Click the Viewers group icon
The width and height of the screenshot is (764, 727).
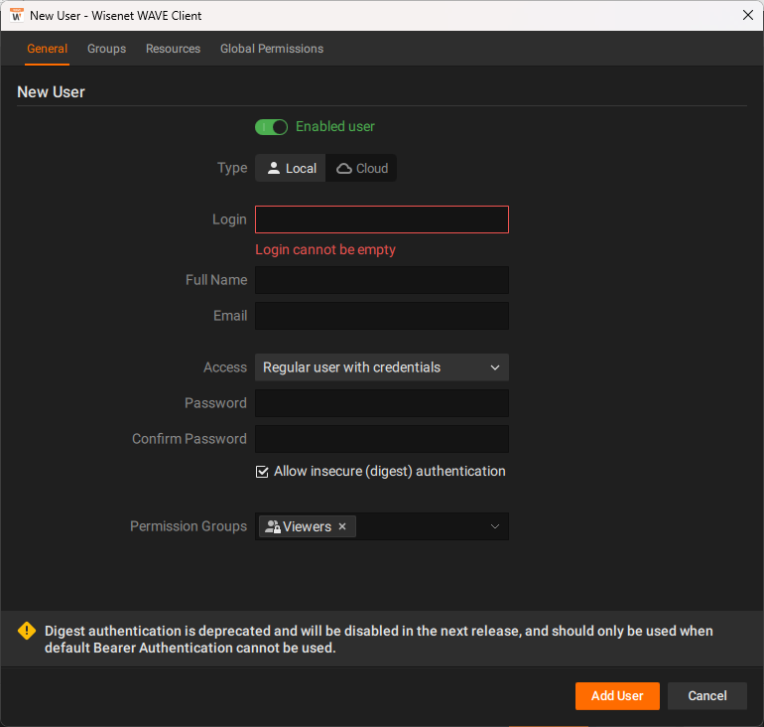273,526
